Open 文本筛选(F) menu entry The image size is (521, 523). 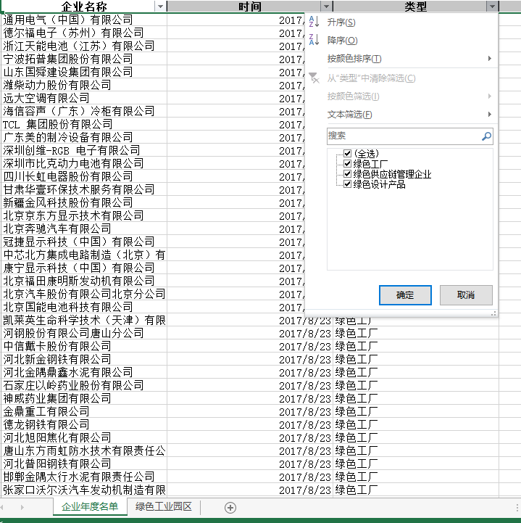click(x=349, y=115)
